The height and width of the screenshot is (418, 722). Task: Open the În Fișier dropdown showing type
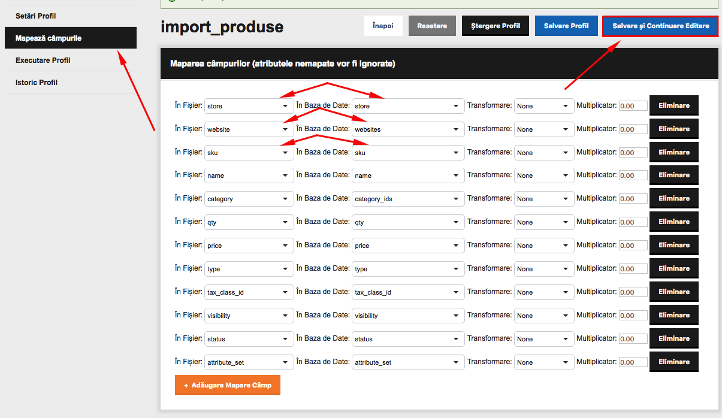pos(249,269)
